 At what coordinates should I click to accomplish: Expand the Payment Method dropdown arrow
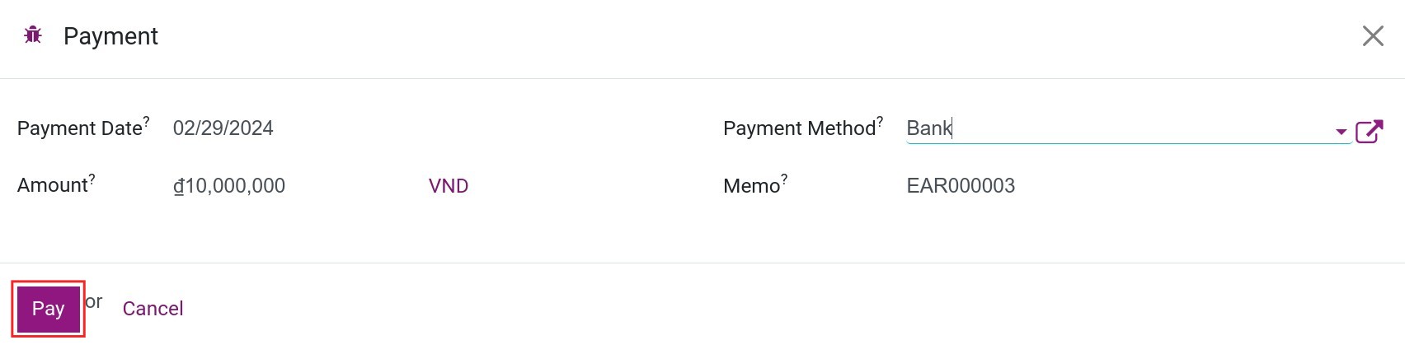pyautogui.click(x=1341, y=132)
